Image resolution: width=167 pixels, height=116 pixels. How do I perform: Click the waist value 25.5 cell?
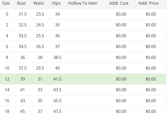(x=40, y=36)
